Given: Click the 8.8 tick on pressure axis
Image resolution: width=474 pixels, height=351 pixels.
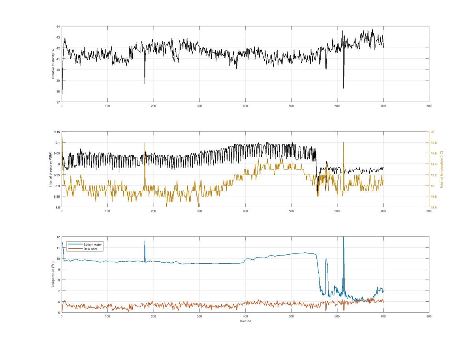Looking at the screenshot, I should point(57,207).
